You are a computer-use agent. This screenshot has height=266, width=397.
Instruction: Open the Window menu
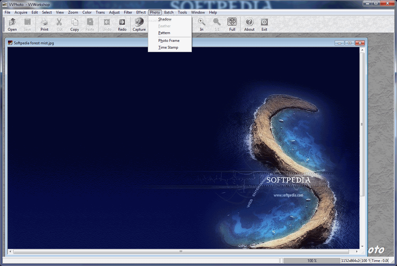[198, 12]
